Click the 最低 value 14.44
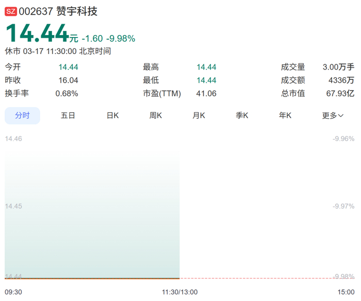This screenshot has height=301, width=361. (206, 80)
